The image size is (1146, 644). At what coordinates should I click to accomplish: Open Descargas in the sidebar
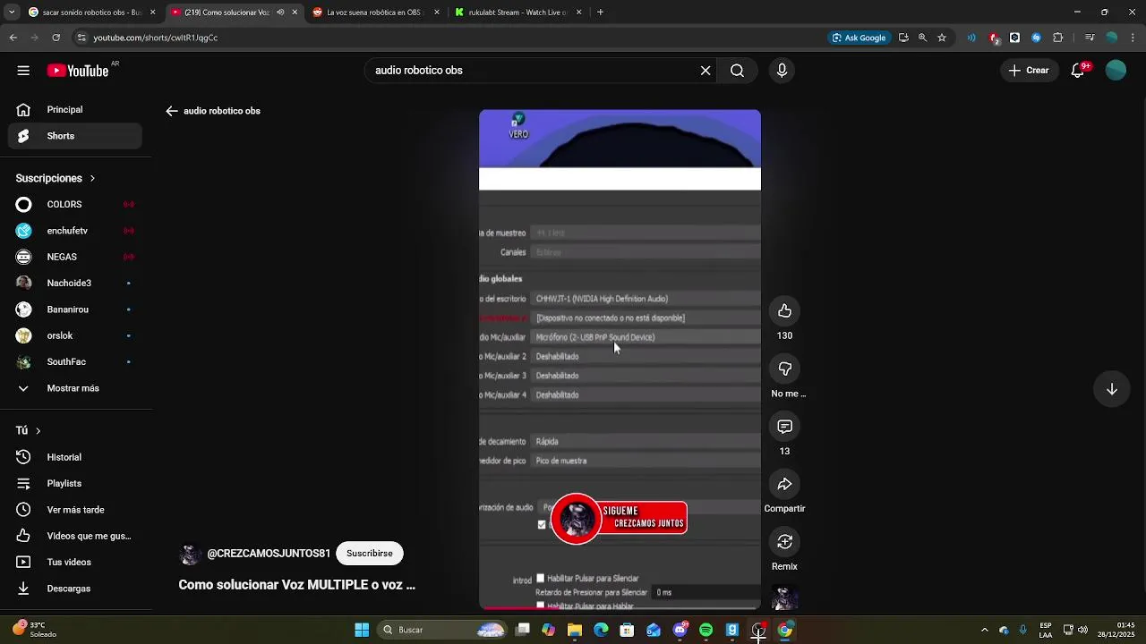75,589
